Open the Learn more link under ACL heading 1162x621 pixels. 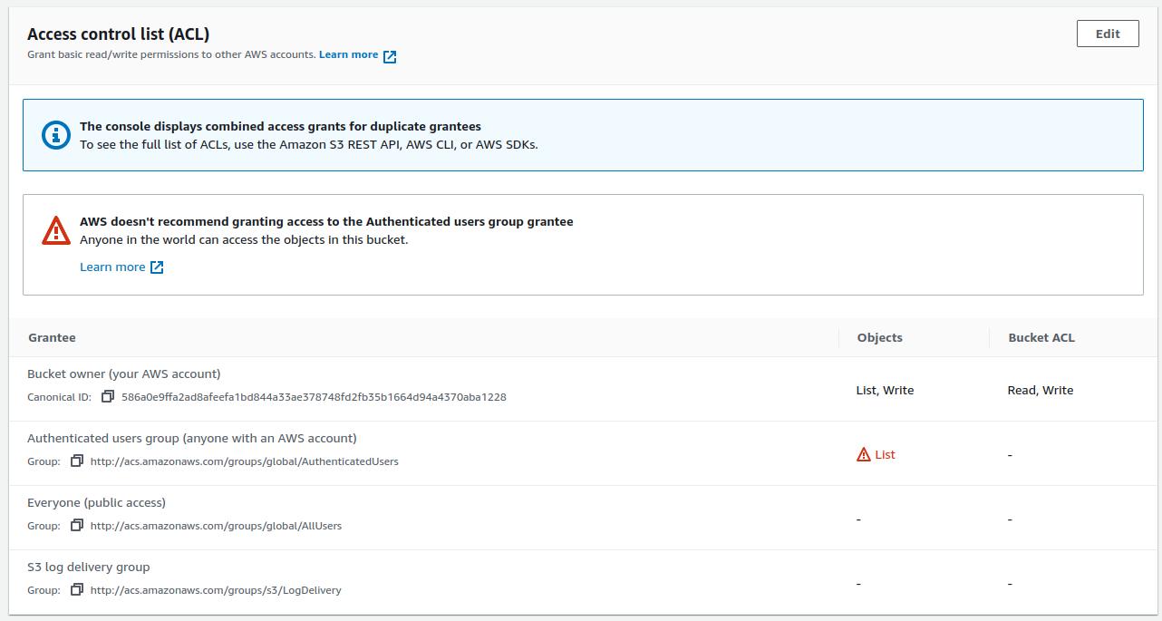click(x=348, y=54)
